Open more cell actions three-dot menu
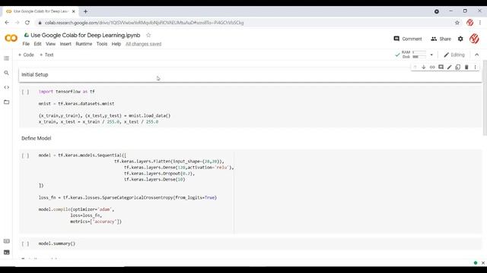 click(x=475, y=67)
